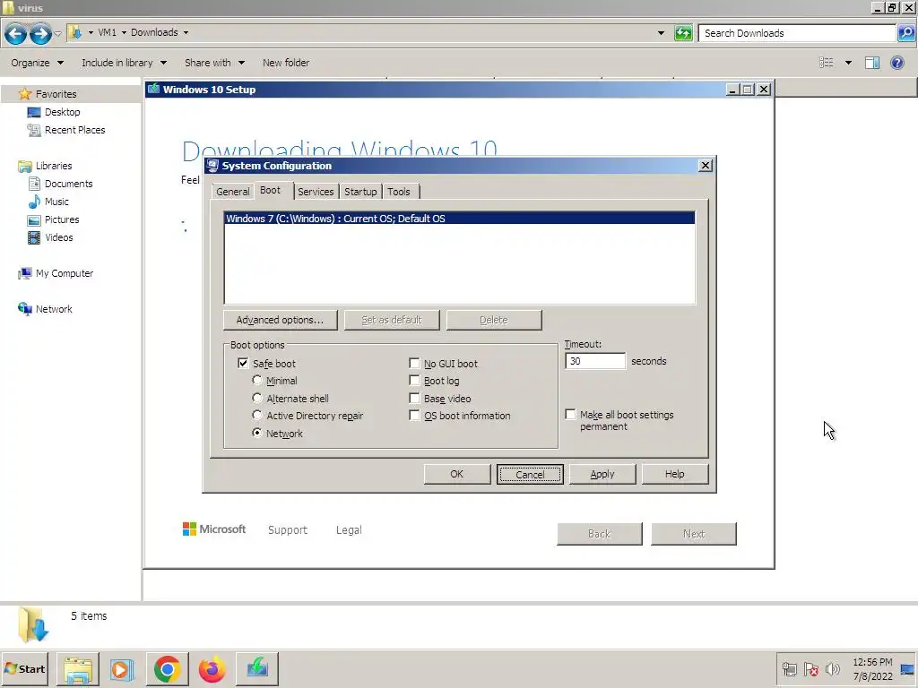Switch to the Startup tab
The height and width of the screenshot is (688, 918).
(360, 192)
